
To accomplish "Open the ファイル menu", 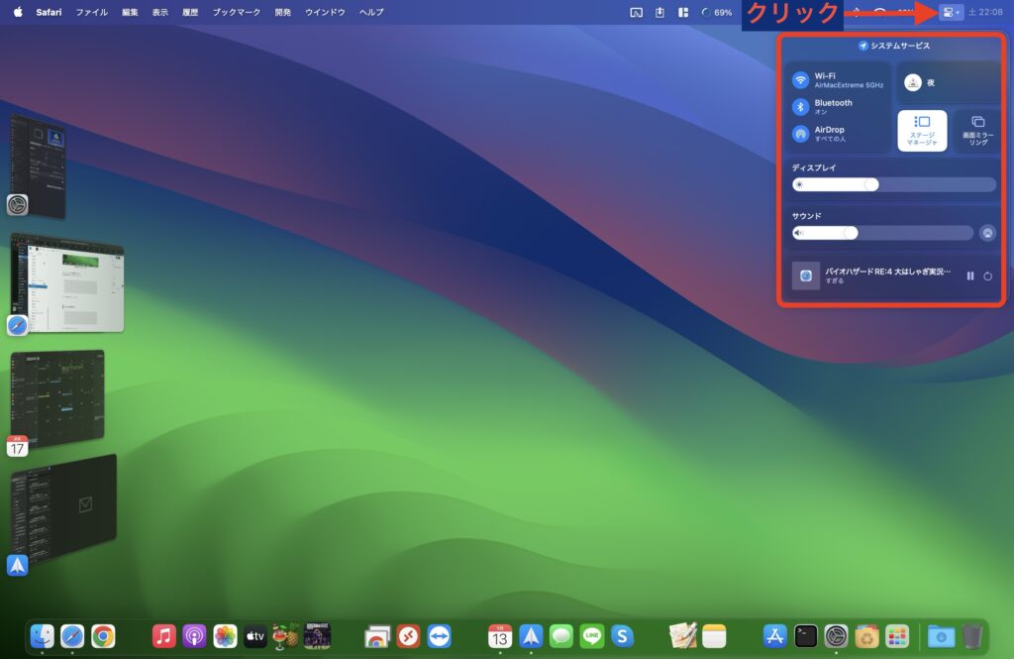I will coord(92,13).
